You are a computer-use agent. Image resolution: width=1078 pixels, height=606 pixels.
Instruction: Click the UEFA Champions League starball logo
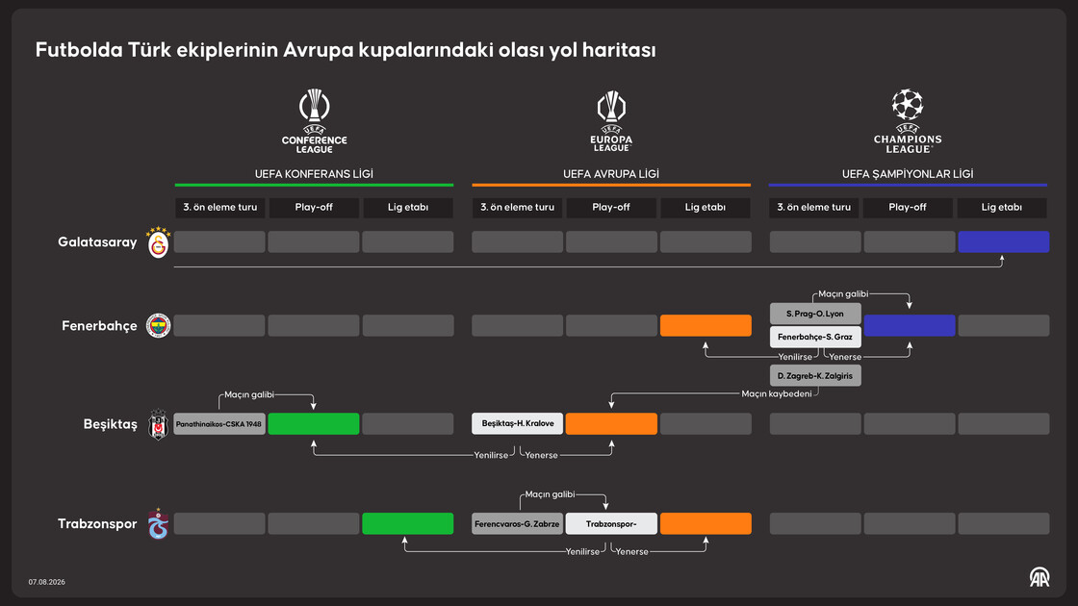(908, 121)
